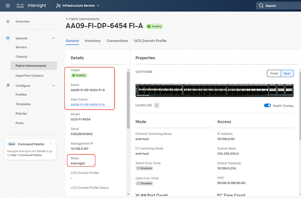
Task: Open Policies in the sidebar
Action: [21, 113]
